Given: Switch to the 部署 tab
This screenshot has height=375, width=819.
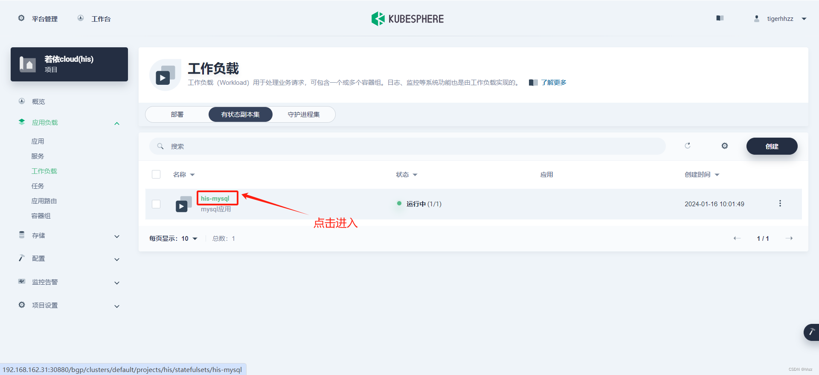Looking at the screenshot, I should tap(177, 114).
